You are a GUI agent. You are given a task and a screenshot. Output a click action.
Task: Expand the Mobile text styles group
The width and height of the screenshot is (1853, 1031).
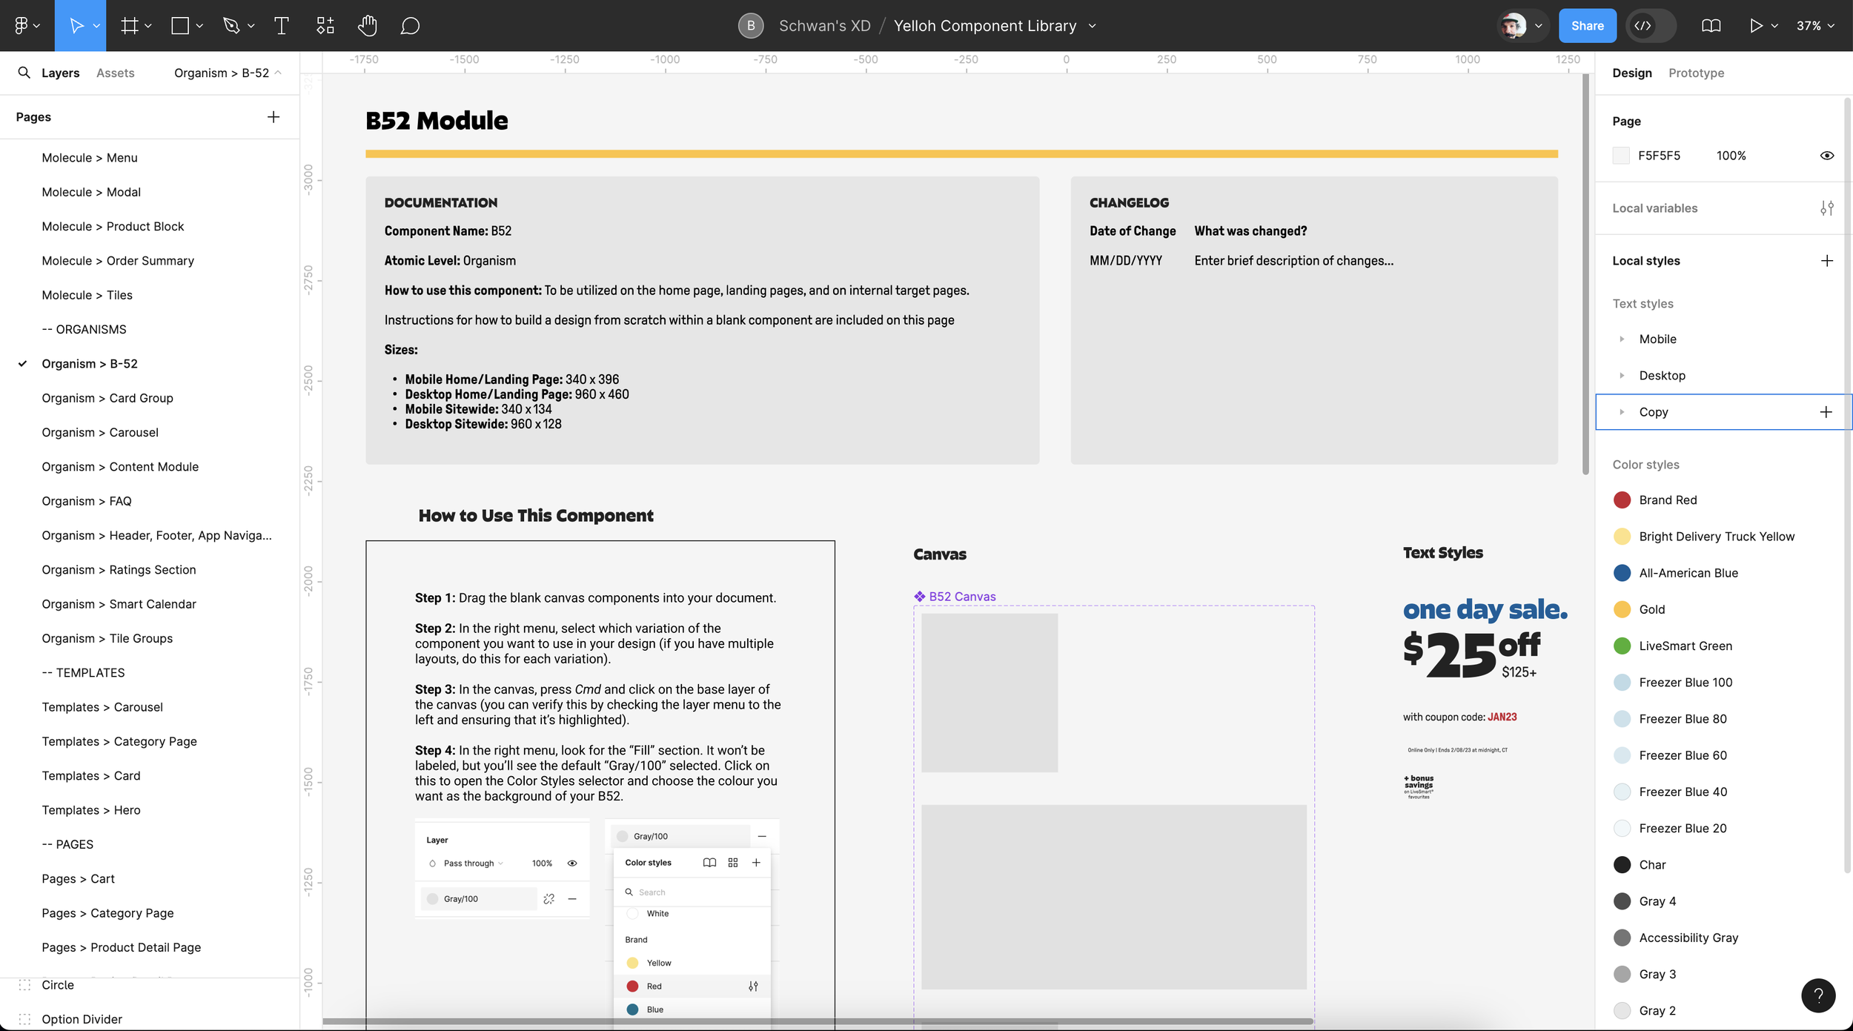1622,339
